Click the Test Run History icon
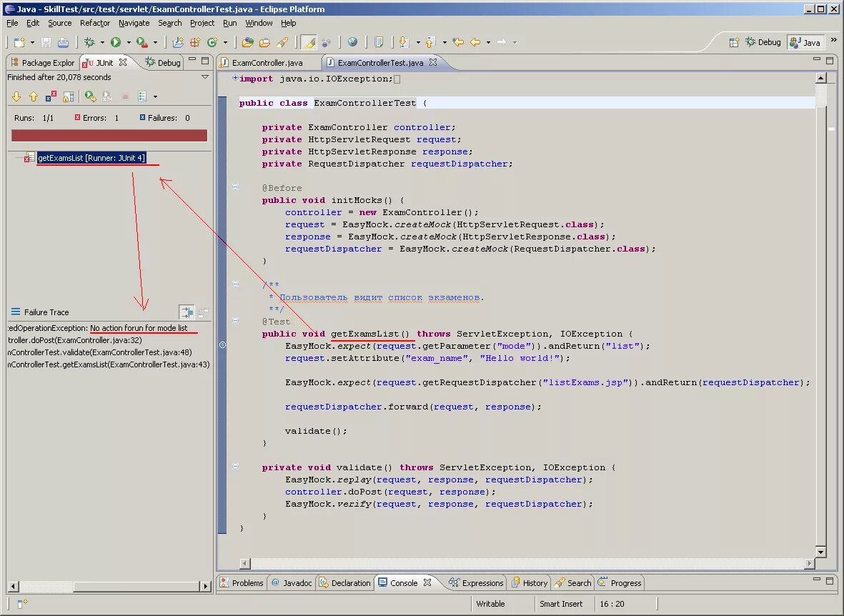Screen dimensions: 844x616 click(142, 97)
